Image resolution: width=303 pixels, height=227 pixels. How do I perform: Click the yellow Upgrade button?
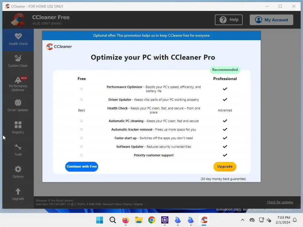tap(225, 166)
